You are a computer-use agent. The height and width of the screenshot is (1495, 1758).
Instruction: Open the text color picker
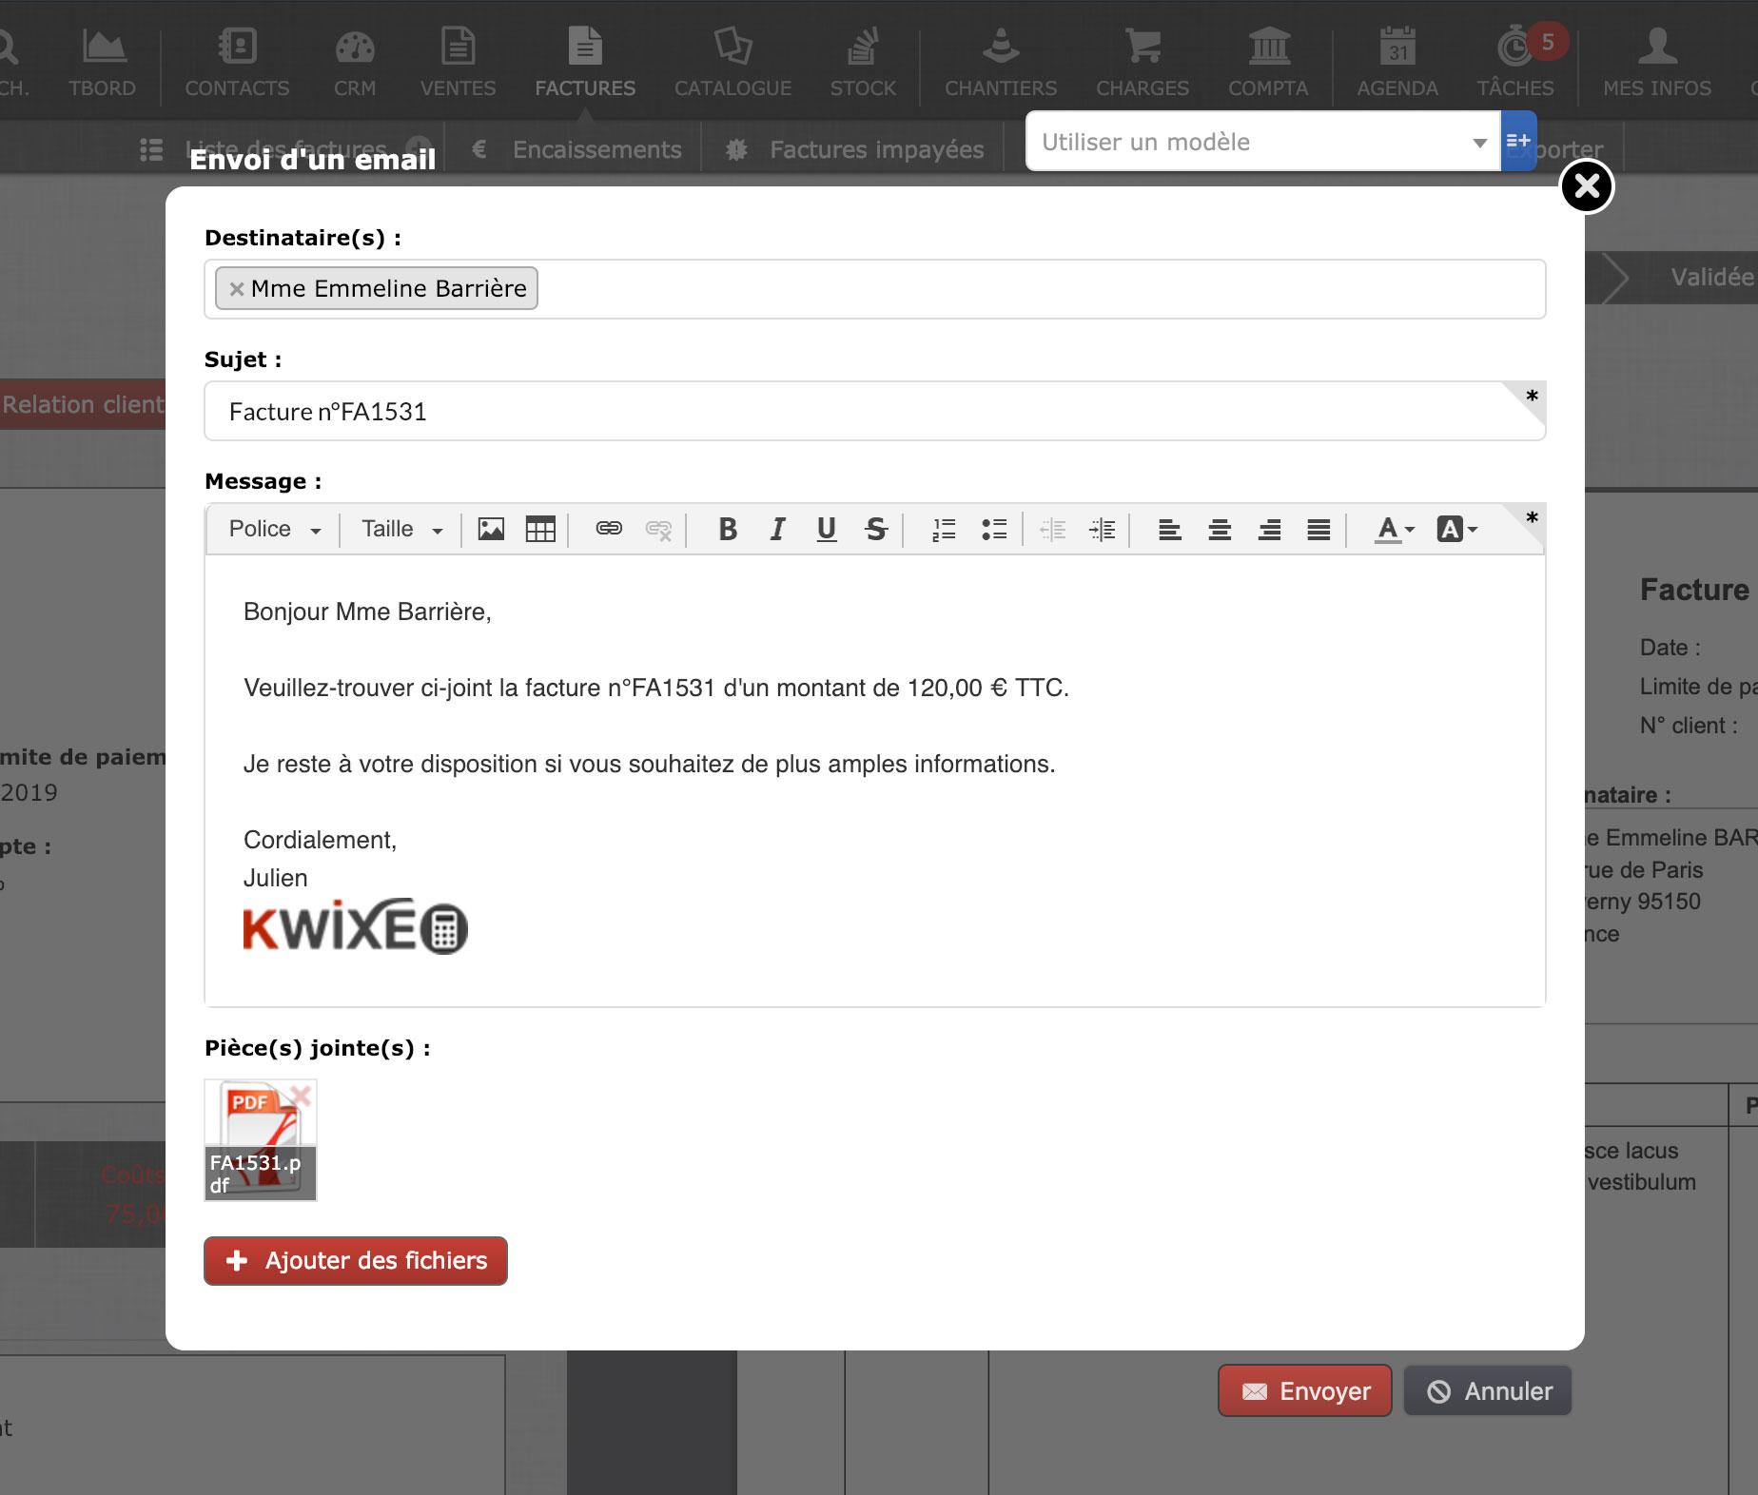tap(1395, 530)
